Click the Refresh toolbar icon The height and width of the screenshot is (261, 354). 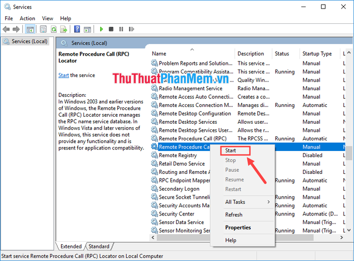click(53, 29)
